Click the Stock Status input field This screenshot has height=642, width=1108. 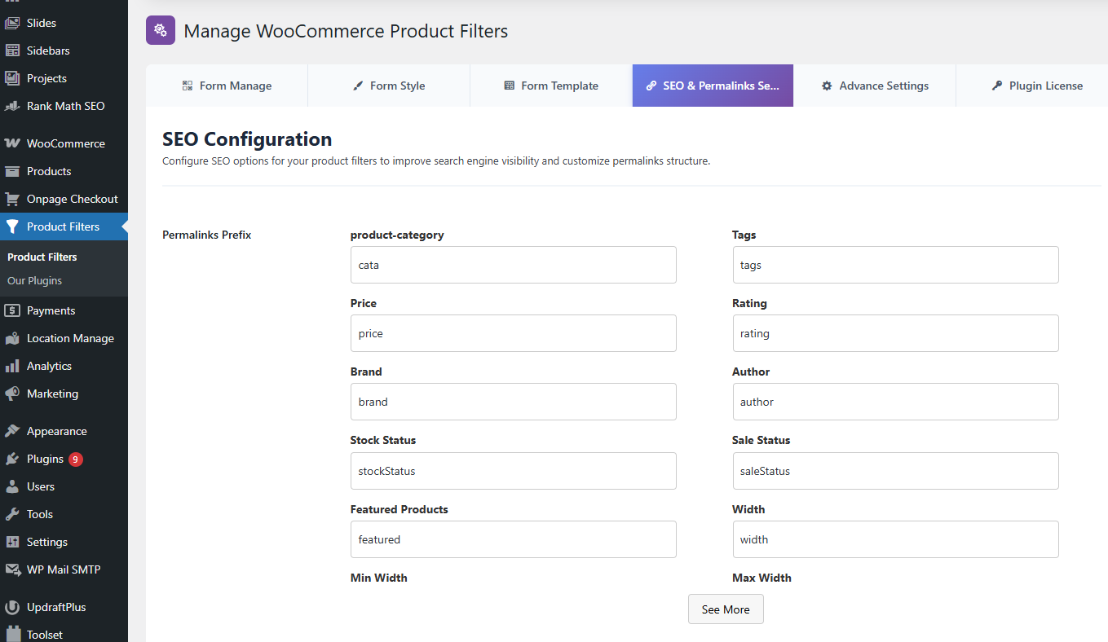tap(514, 471)
